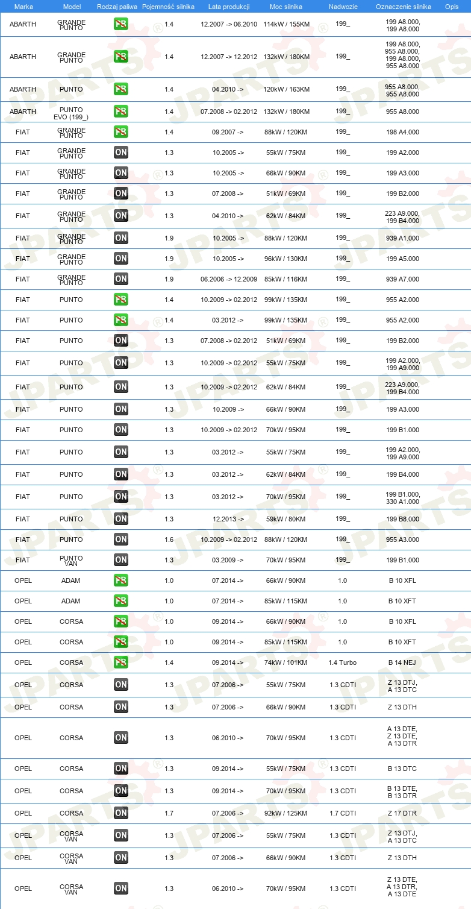Click the B 13 DTC engine code

(402, 769)
